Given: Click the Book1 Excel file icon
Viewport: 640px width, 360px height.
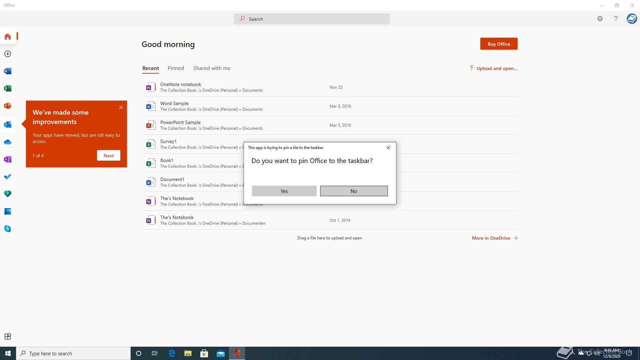Looking at the screenshot, I should coord(151,163).
